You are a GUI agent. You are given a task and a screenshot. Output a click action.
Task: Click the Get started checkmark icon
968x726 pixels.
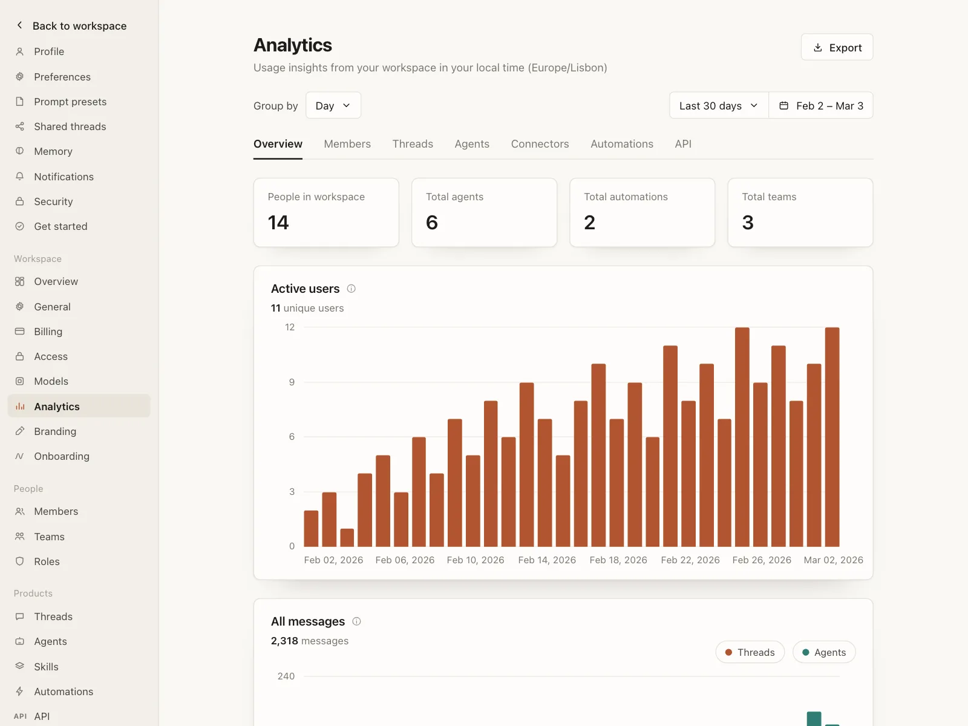click(20, 226)
